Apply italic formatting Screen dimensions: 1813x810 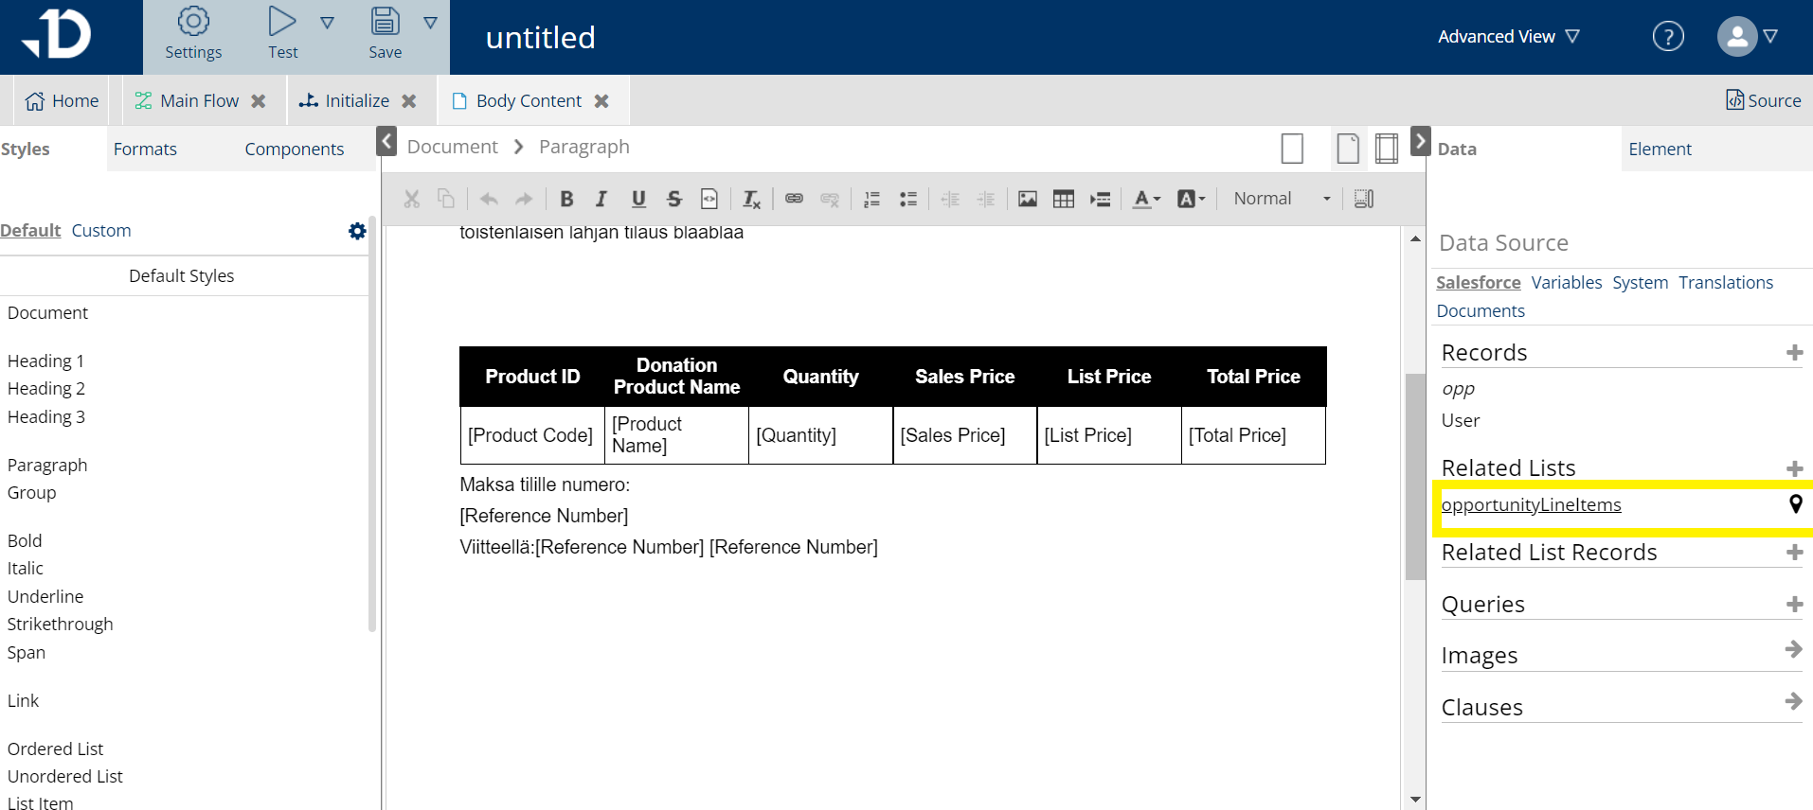(601, 199)
